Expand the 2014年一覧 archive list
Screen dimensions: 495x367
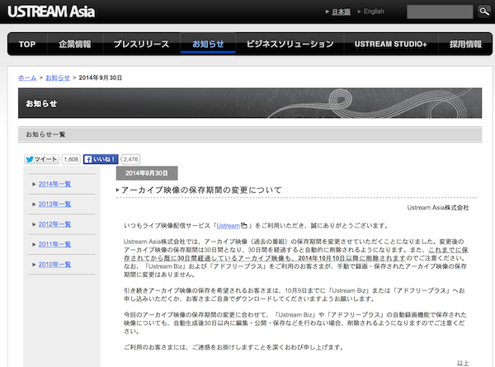(x=54, y=184)
